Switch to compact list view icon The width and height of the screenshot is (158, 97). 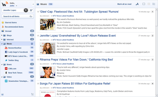tap(154, 4)
